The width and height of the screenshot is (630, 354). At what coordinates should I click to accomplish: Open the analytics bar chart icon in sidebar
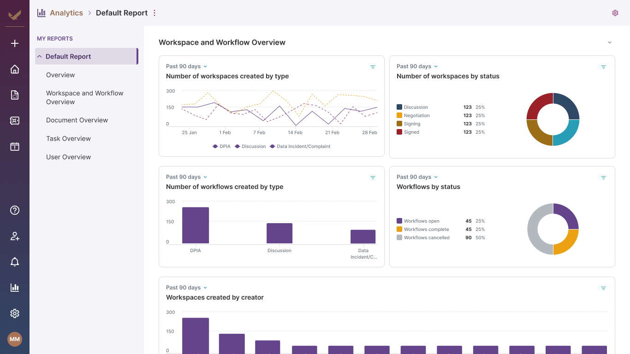tap(15, 288)
